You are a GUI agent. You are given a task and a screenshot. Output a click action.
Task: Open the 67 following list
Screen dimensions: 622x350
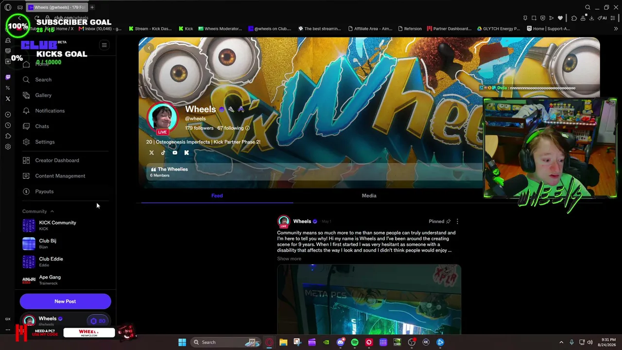click(230, 128)
